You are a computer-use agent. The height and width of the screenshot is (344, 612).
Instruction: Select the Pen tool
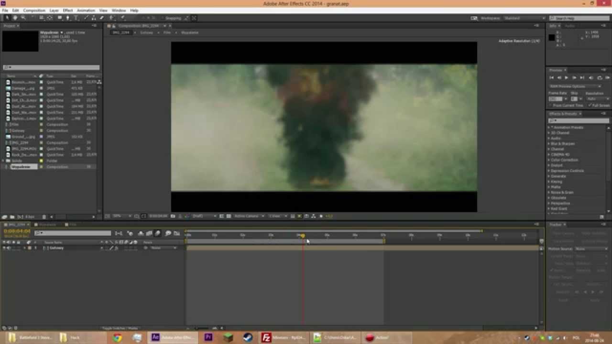[x=68, y=18]
